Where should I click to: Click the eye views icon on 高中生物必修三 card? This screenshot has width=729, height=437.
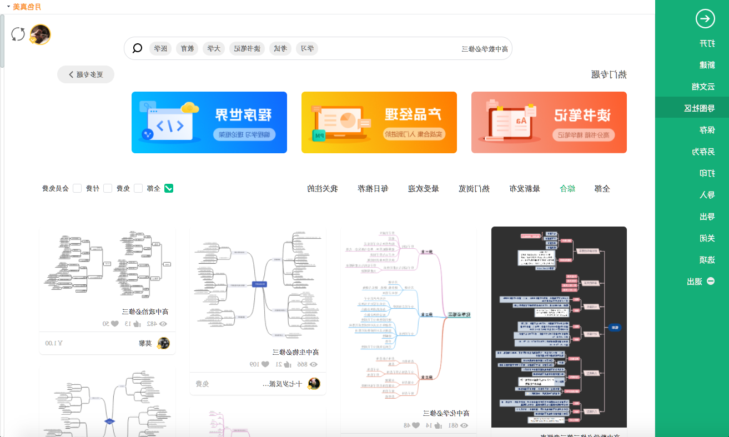(x=314, y=364)
